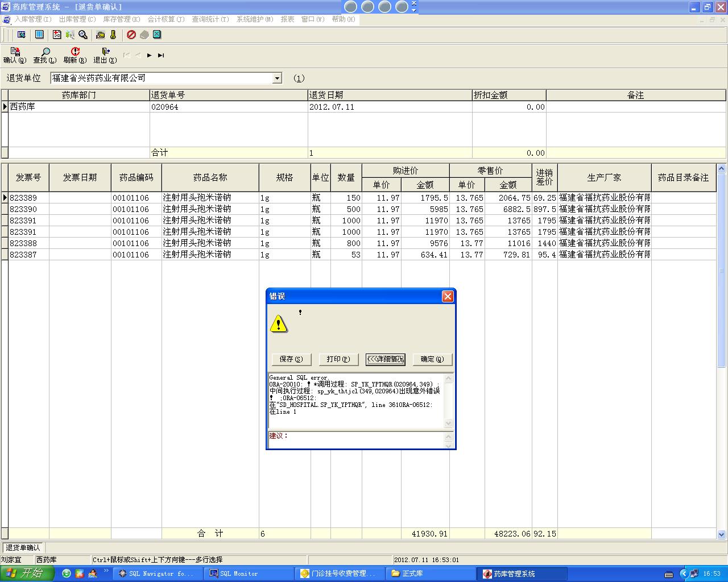This screenshot has height=582, width=728.
Task: Click the 退出 exit door icon
Action: (x=105, y=55)
